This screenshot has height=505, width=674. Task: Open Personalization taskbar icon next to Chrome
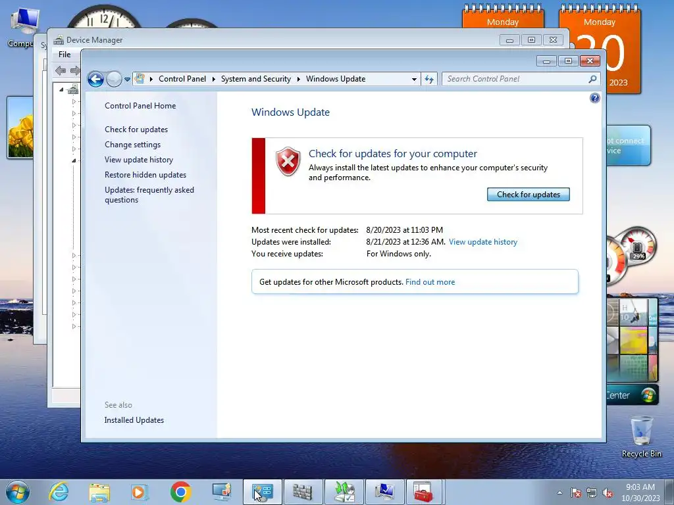tap(221, 492)
